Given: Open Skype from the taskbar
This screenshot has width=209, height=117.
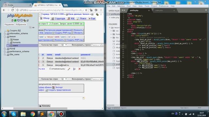Looking at the screenshot, I should click(14, 114).
